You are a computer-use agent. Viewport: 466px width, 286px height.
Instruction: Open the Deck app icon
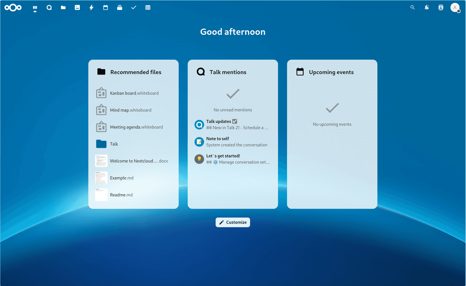[120, 7]
